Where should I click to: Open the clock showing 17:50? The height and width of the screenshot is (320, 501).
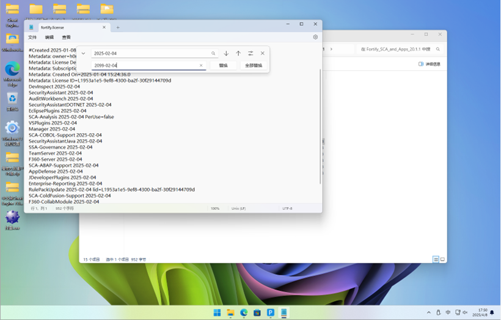(480, 312)
